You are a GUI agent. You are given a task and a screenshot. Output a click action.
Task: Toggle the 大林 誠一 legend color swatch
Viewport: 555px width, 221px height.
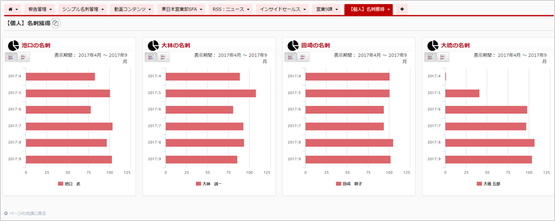point(198,184)
